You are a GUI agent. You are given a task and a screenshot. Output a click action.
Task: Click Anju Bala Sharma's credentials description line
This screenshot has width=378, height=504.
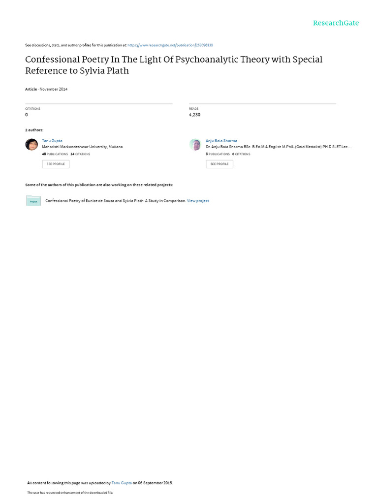click(x=279, y=147)
